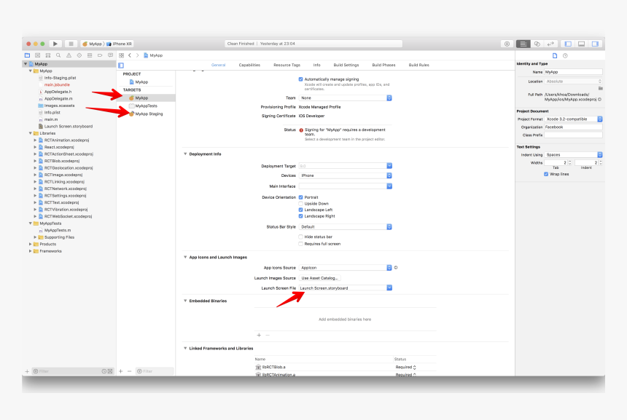Screen dimensions: 627x420
Task: Click the related items grid icon
Action: coord(122,55)
